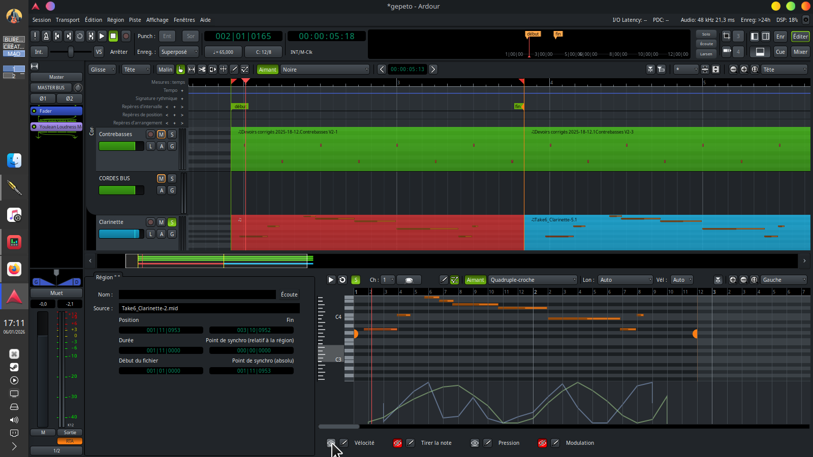Open Firefox from the dock

[14, 269]
